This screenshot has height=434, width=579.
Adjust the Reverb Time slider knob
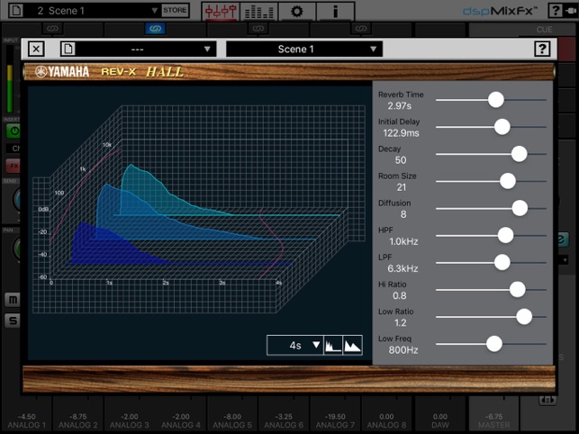click(x=495, y=100)
